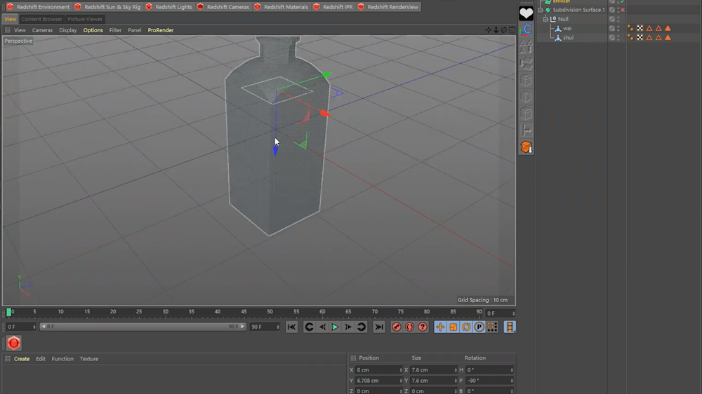
Task: Click the orange cube with arrow icon
Action: pos(526,147)
